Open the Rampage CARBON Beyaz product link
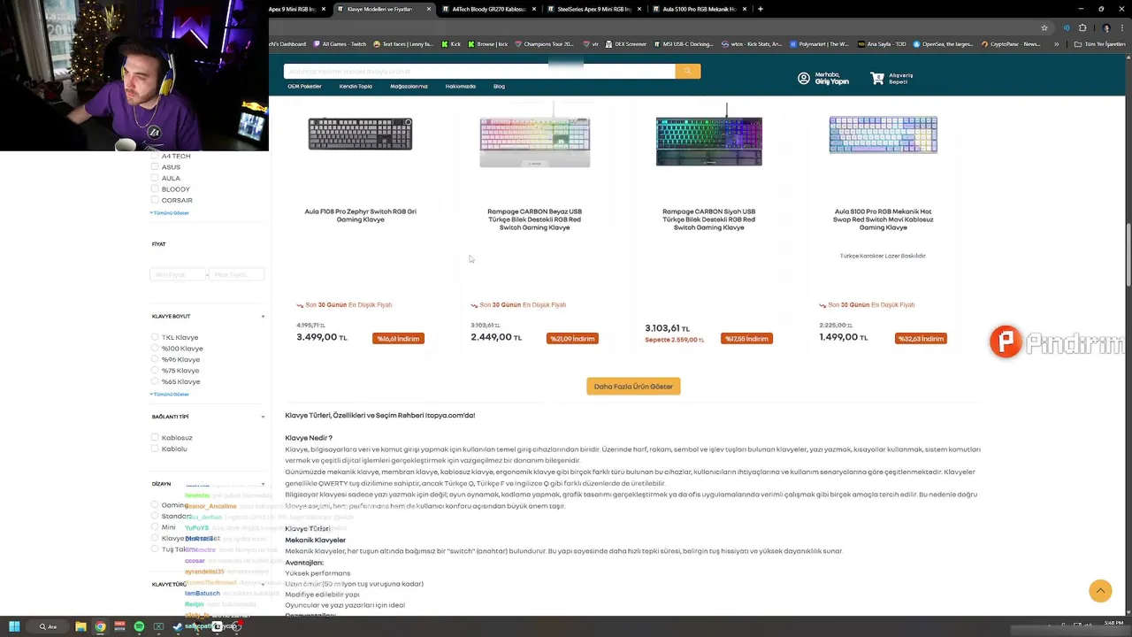Viewport: 1132px width, 637px height. 534,219
